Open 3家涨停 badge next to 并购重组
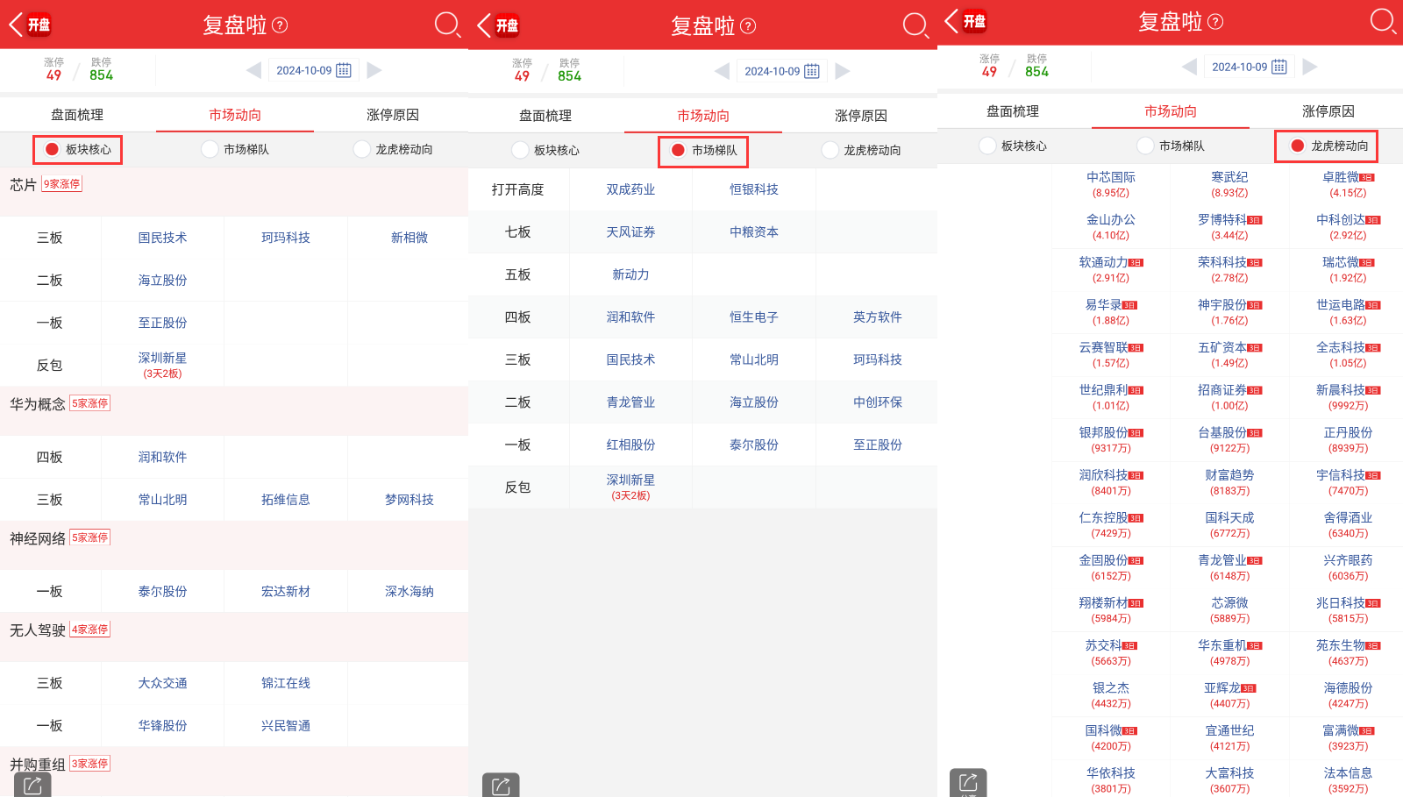 point(90,764)
